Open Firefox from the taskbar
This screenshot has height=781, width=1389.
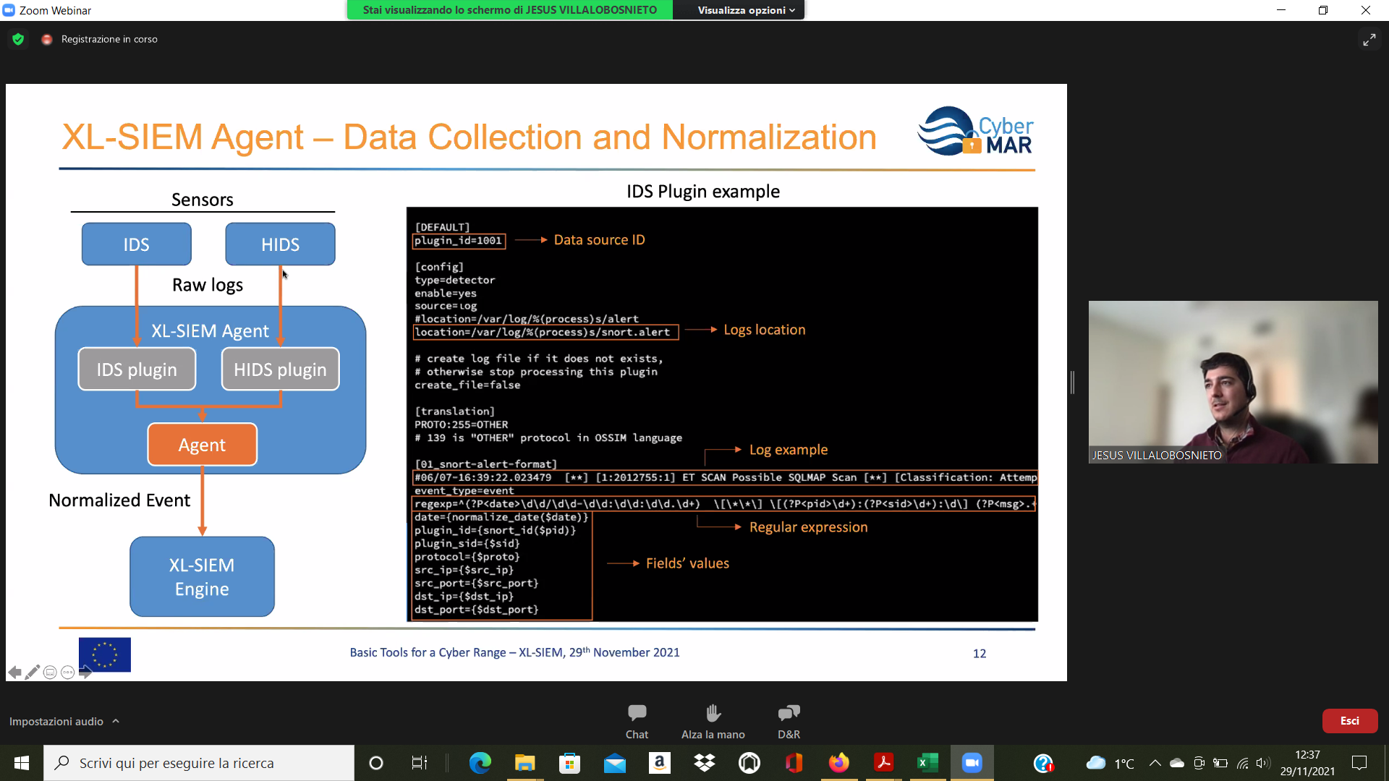[x=838, y=763]
